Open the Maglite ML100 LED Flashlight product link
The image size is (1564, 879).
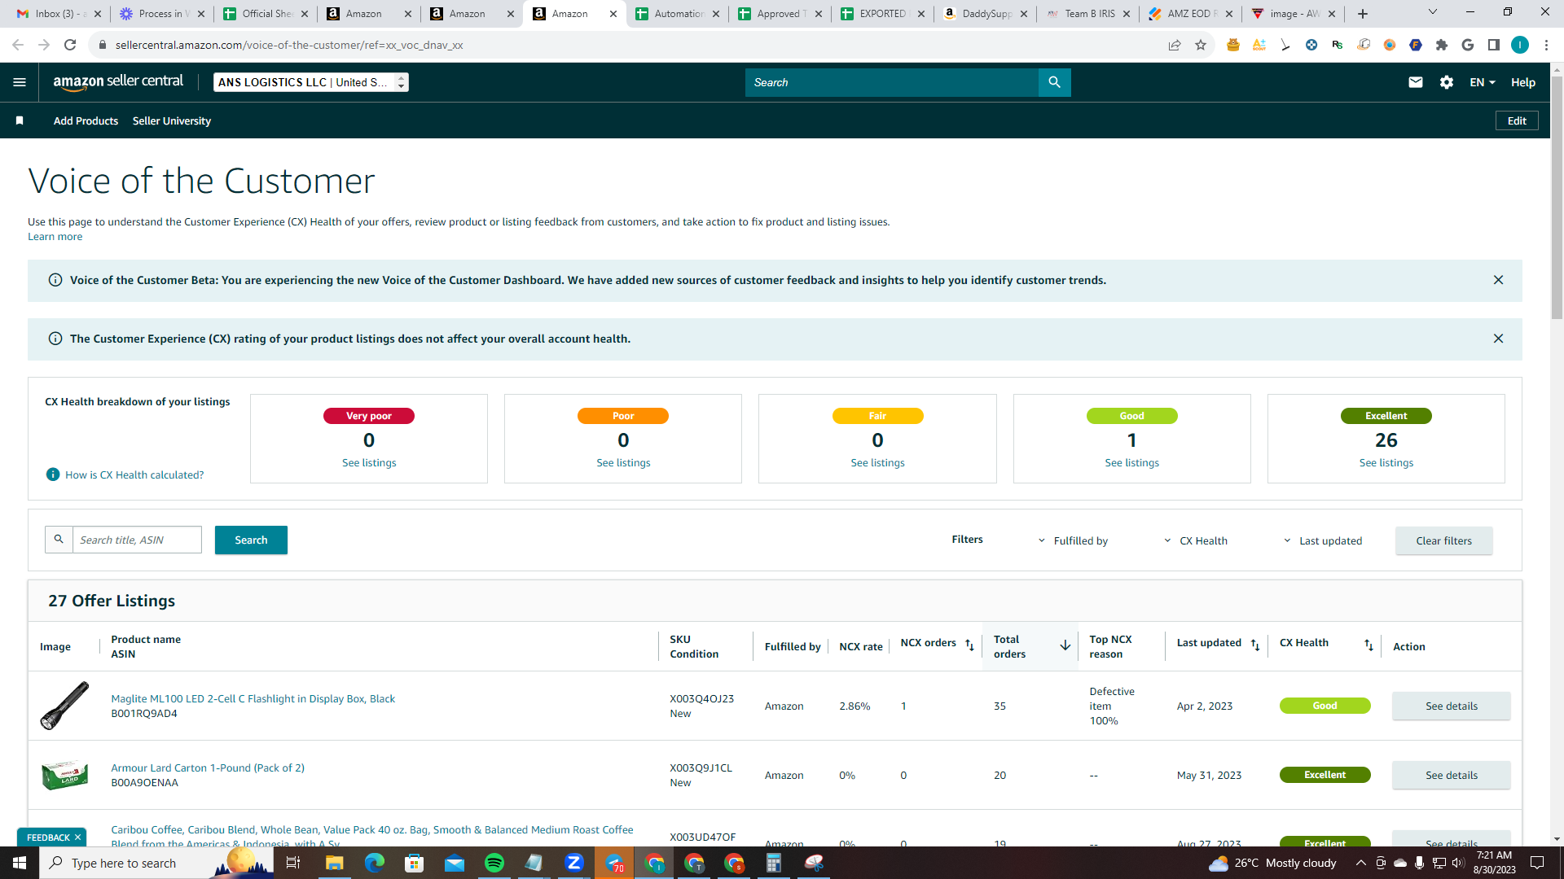click(x=253, y=698)
